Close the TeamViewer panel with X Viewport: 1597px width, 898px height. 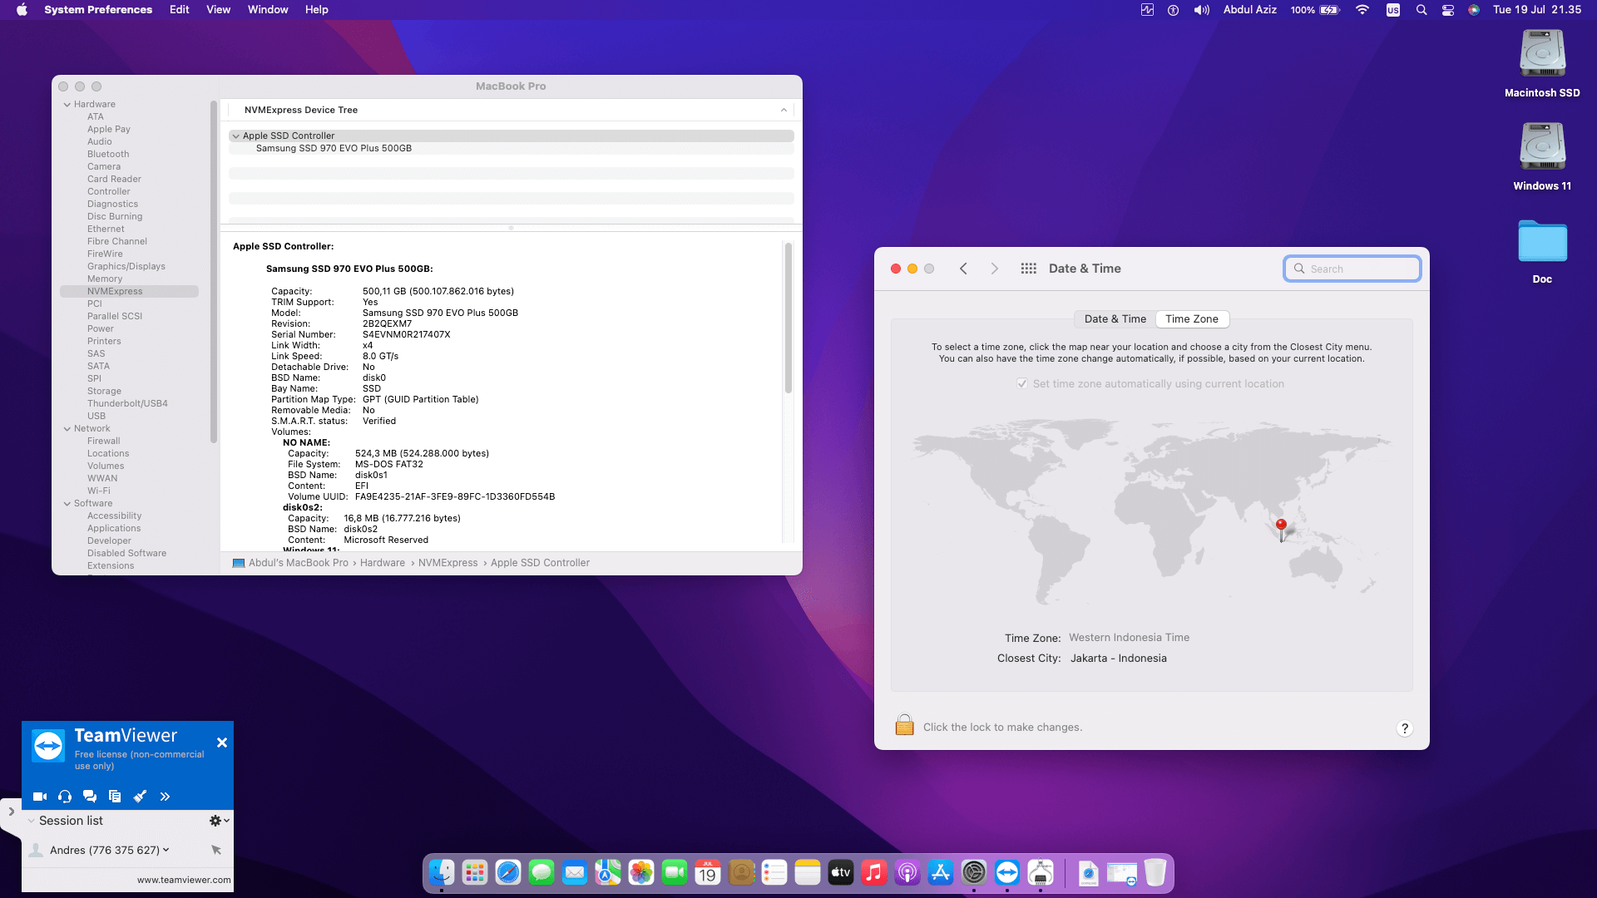point(222,743)
